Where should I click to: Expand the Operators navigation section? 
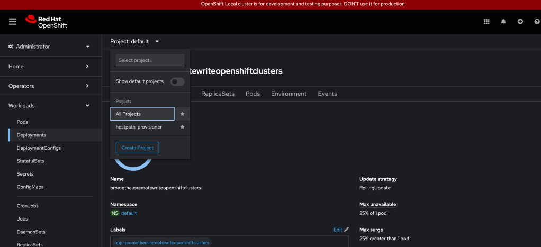pyautogui.click(x=51, y=86)
